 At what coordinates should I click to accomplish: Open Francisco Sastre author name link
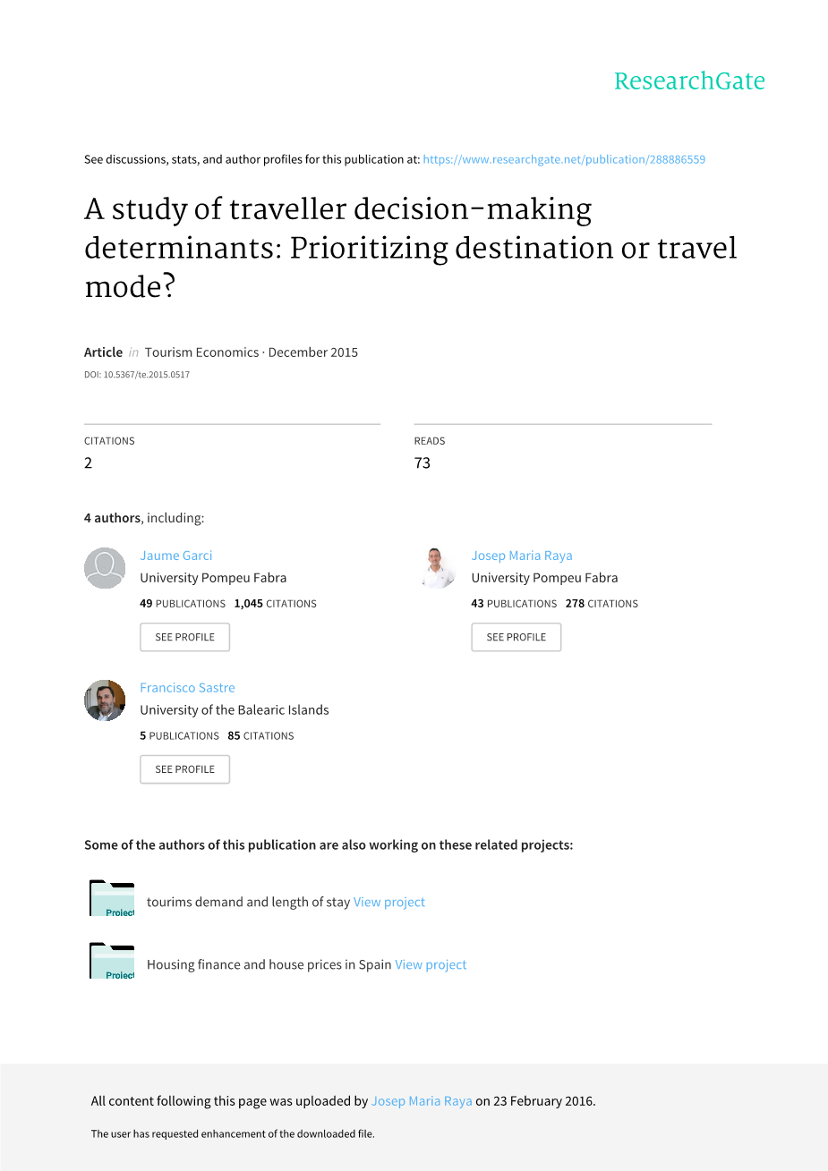tap(187, 688)
